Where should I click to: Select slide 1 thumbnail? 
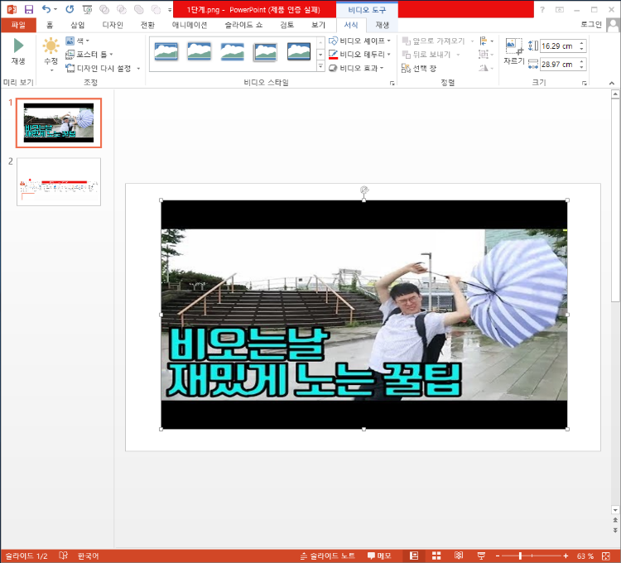59,123
